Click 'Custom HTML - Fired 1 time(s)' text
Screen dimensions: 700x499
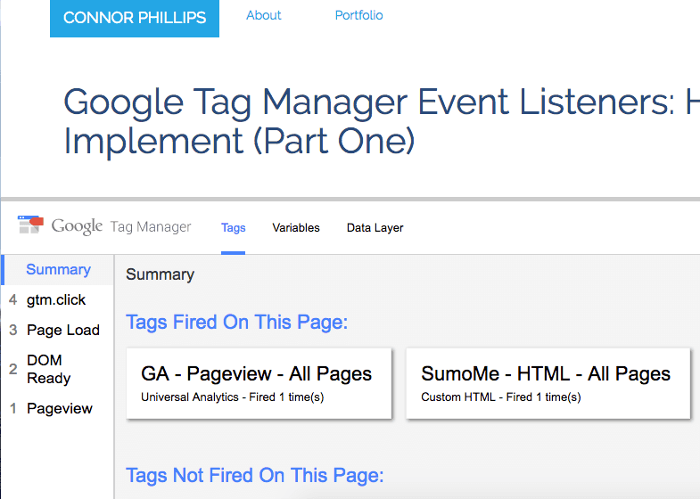pyautogui.click(x=501, y=397)
